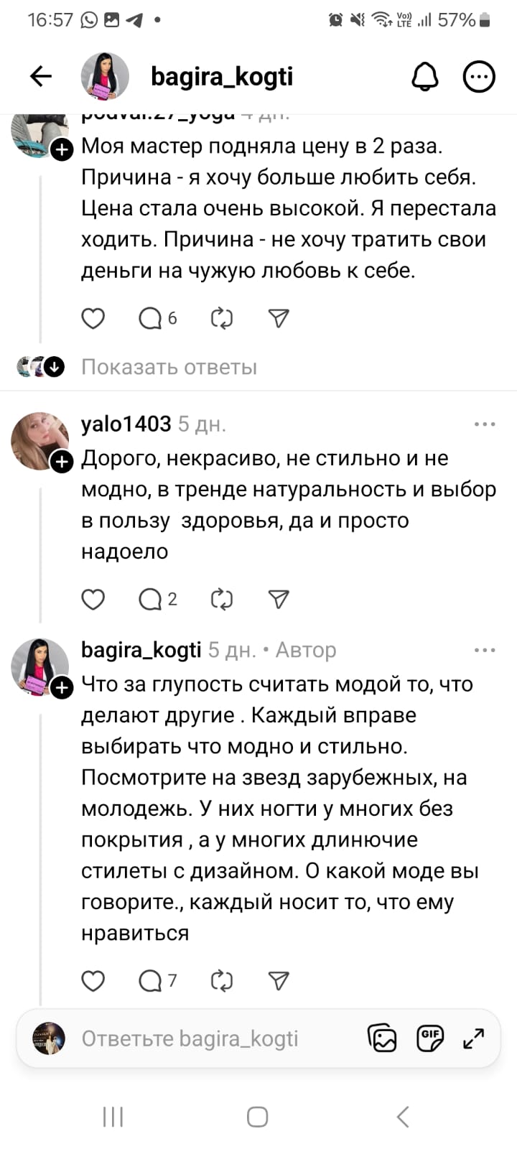Follow yalo1403 via the plus badge on avatar

pyautogui.click(x=62, y=462)
